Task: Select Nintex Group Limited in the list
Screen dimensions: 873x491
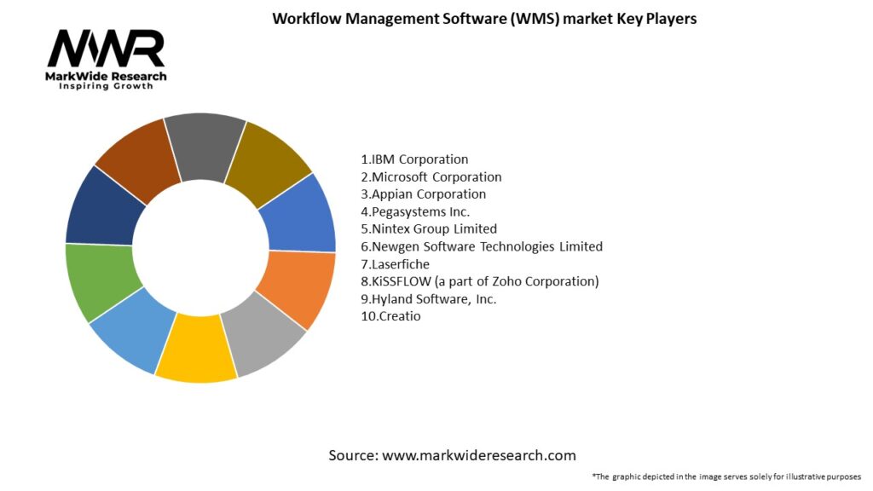Action: 429,228
